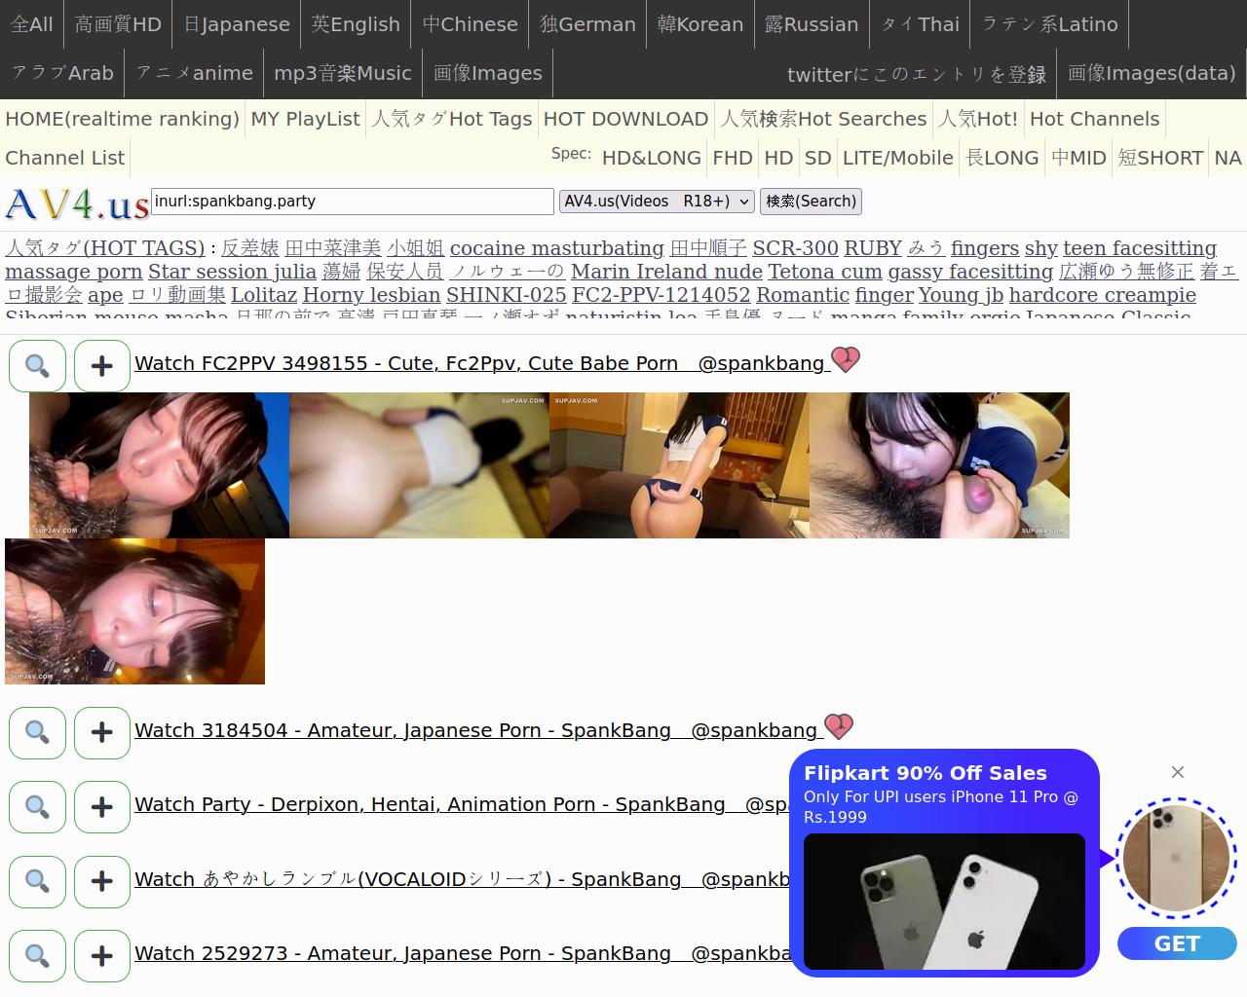Click the SCR-300 hot tag

point(795,248)
